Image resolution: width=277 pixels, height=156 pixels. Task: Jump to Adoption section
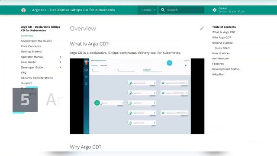point(218,75)
